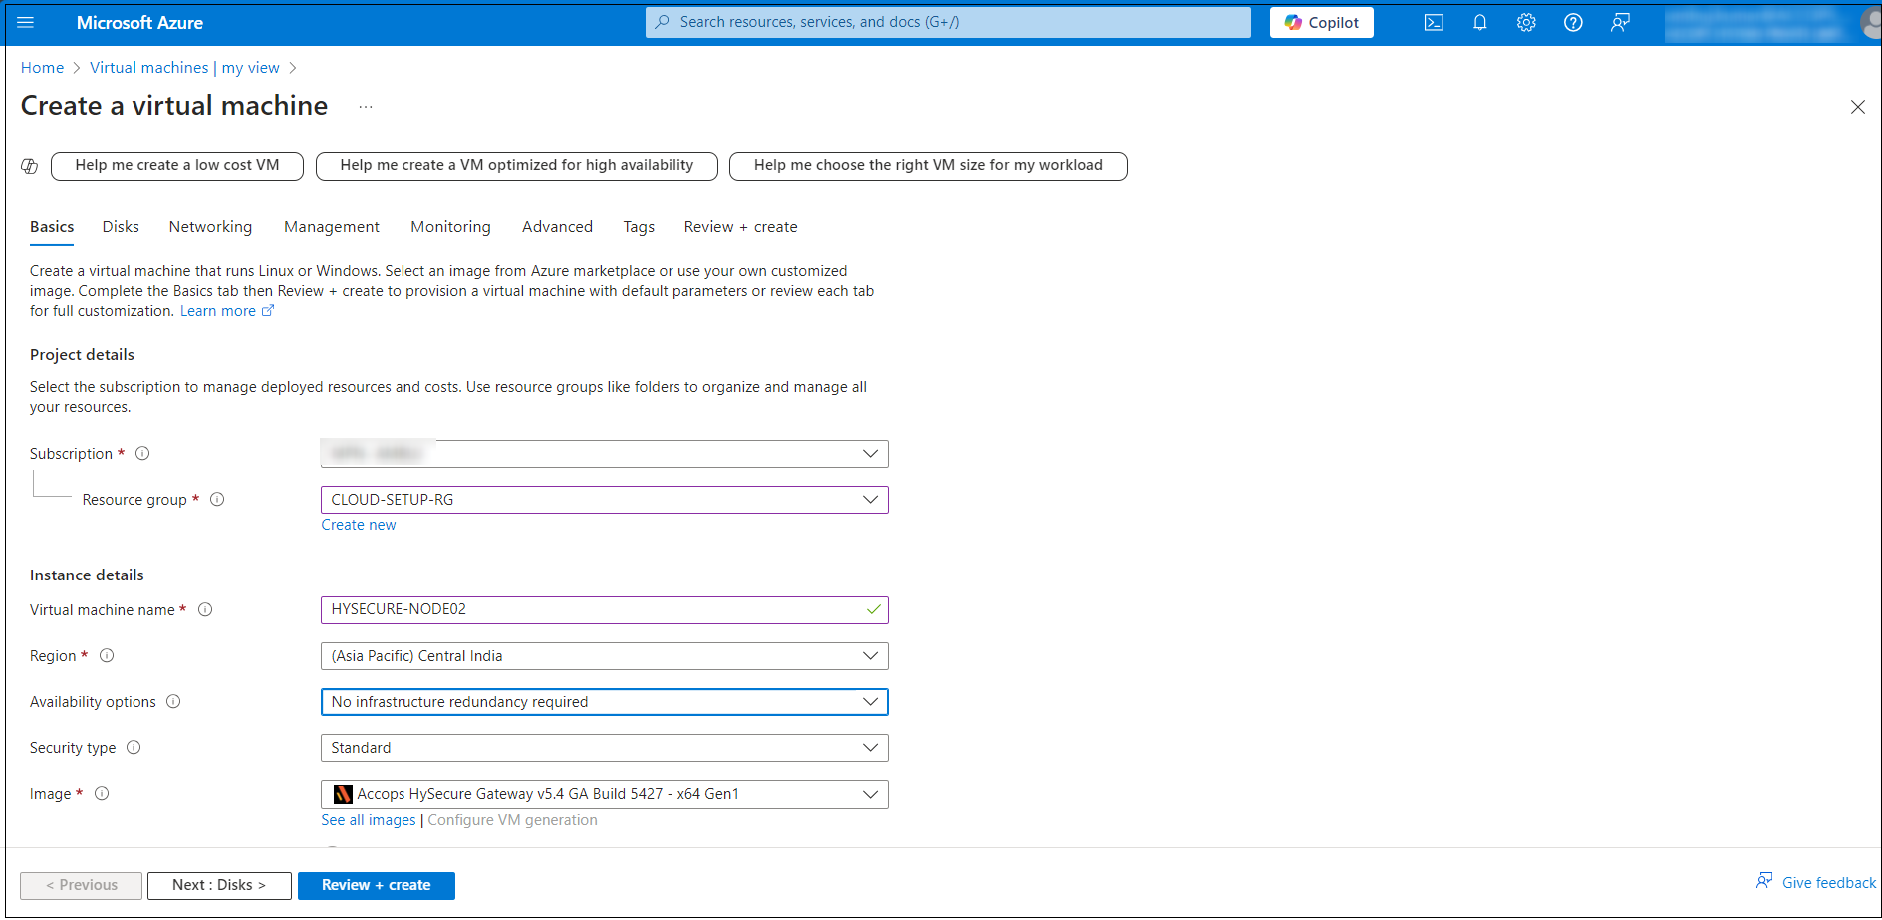1882x920 pixels.
Task: Click info icon next to Security type
Action: click(x=134, y=748)
